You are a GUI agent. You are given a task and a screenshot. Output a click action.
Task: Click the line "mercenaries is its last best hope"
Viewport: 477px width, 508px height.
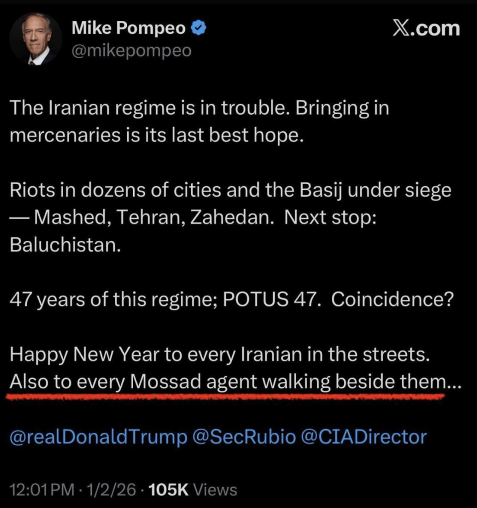pos(156,136)
